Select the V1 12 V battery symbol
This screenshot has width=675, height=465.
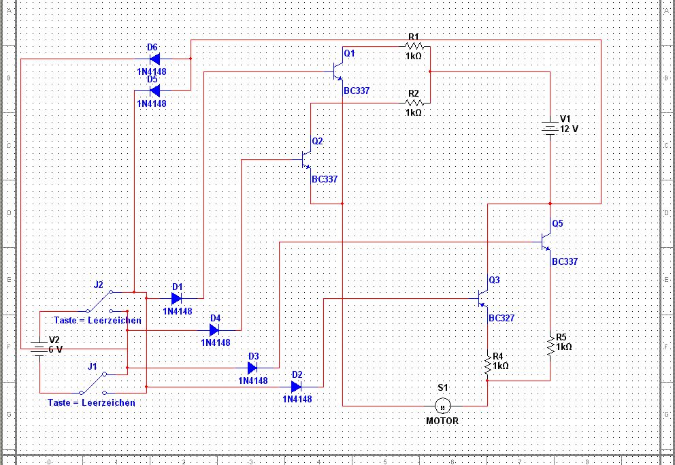click(x=550, y=128)
